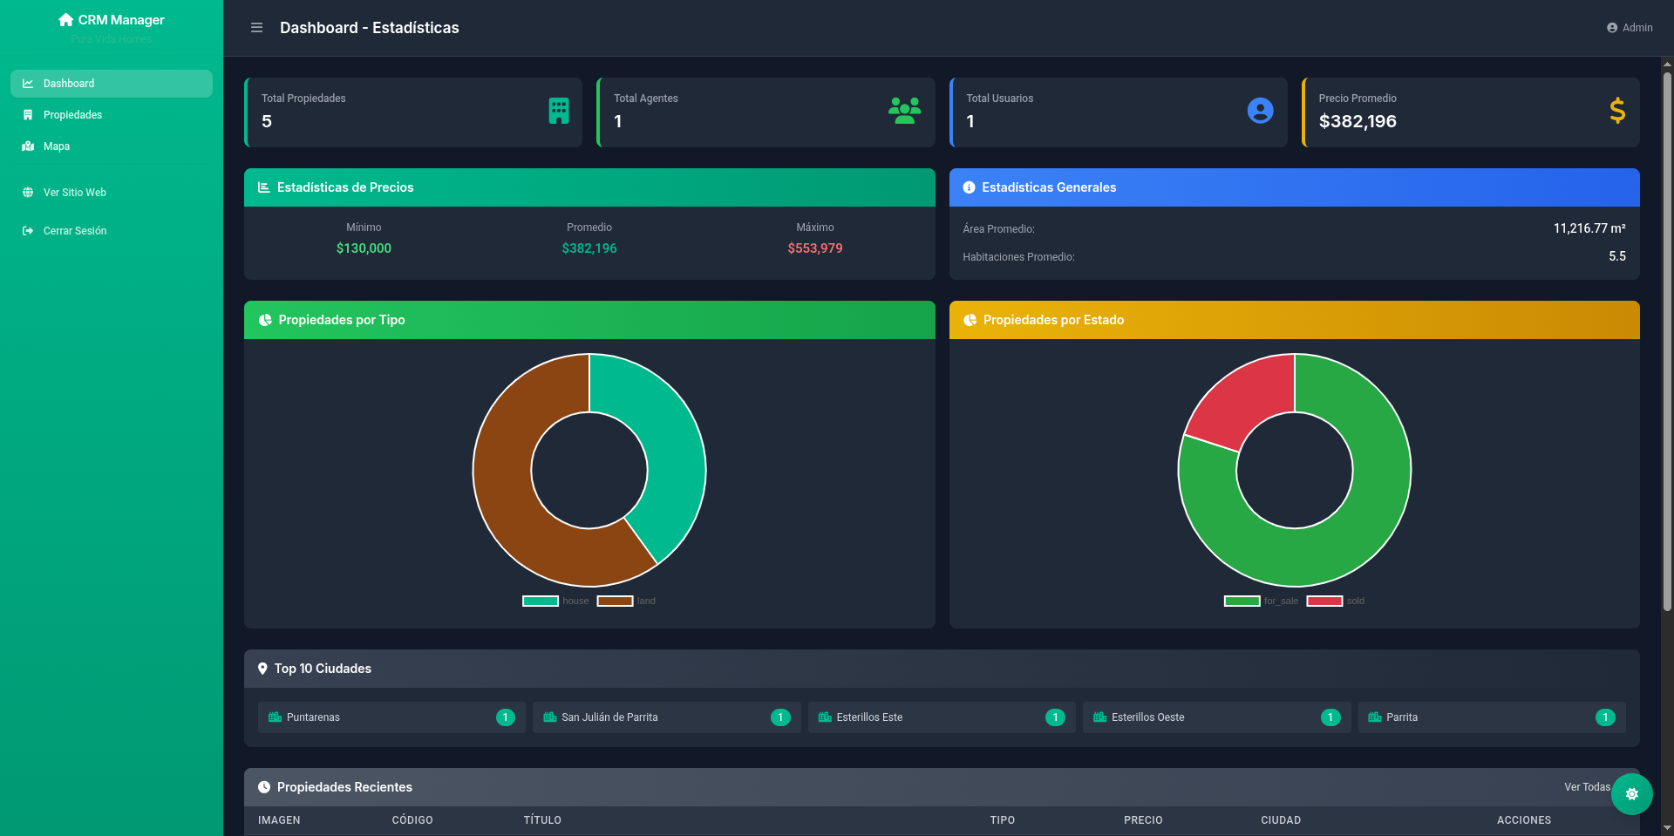Click the building icon in Total Propiedades card
Viewport: 1674px width, 836px height.
[559, 111]
